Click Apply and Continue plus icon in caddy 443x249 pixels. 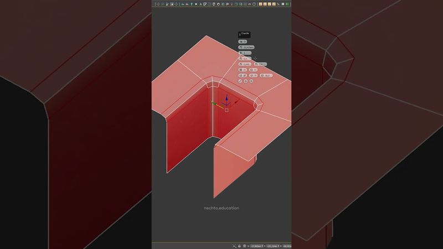[246, 81]
